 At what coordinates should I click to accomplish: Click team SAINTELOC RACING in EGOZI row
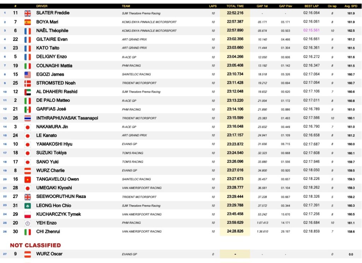[136, 74]
